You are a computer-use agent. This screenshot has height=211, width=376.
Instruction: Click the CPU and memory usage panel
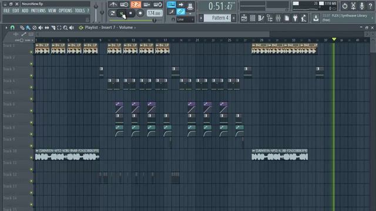314,6
